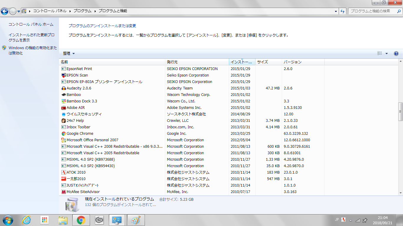The image size is (403, 226).
Task: Click the 一太郎2010 program icon
Action: pos(63,179)
